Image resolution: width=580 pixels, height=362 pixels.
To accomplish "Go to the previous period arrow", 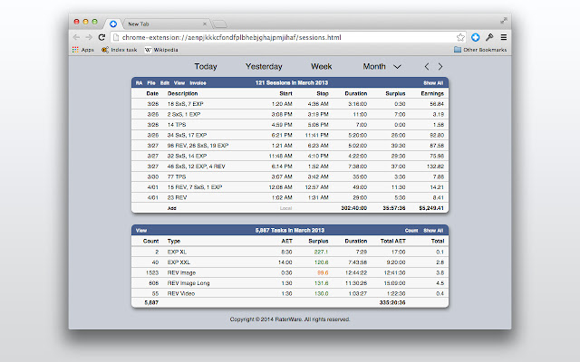I will (x=427, y=66).
